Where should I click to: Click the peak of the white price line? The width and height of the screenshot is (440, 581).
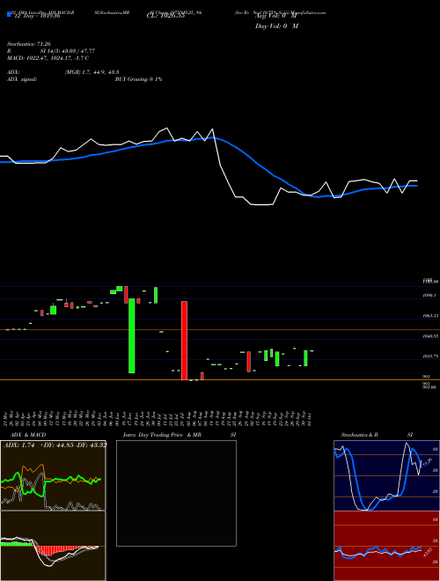(x=167, y=129)
